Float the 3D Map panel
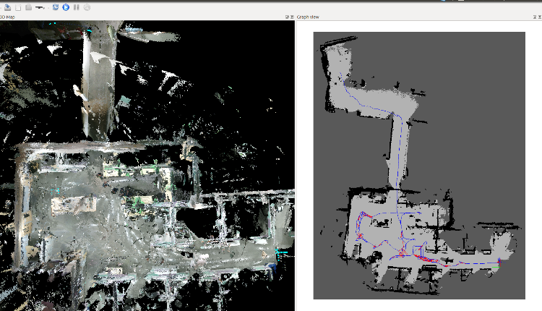 point(287,17)
